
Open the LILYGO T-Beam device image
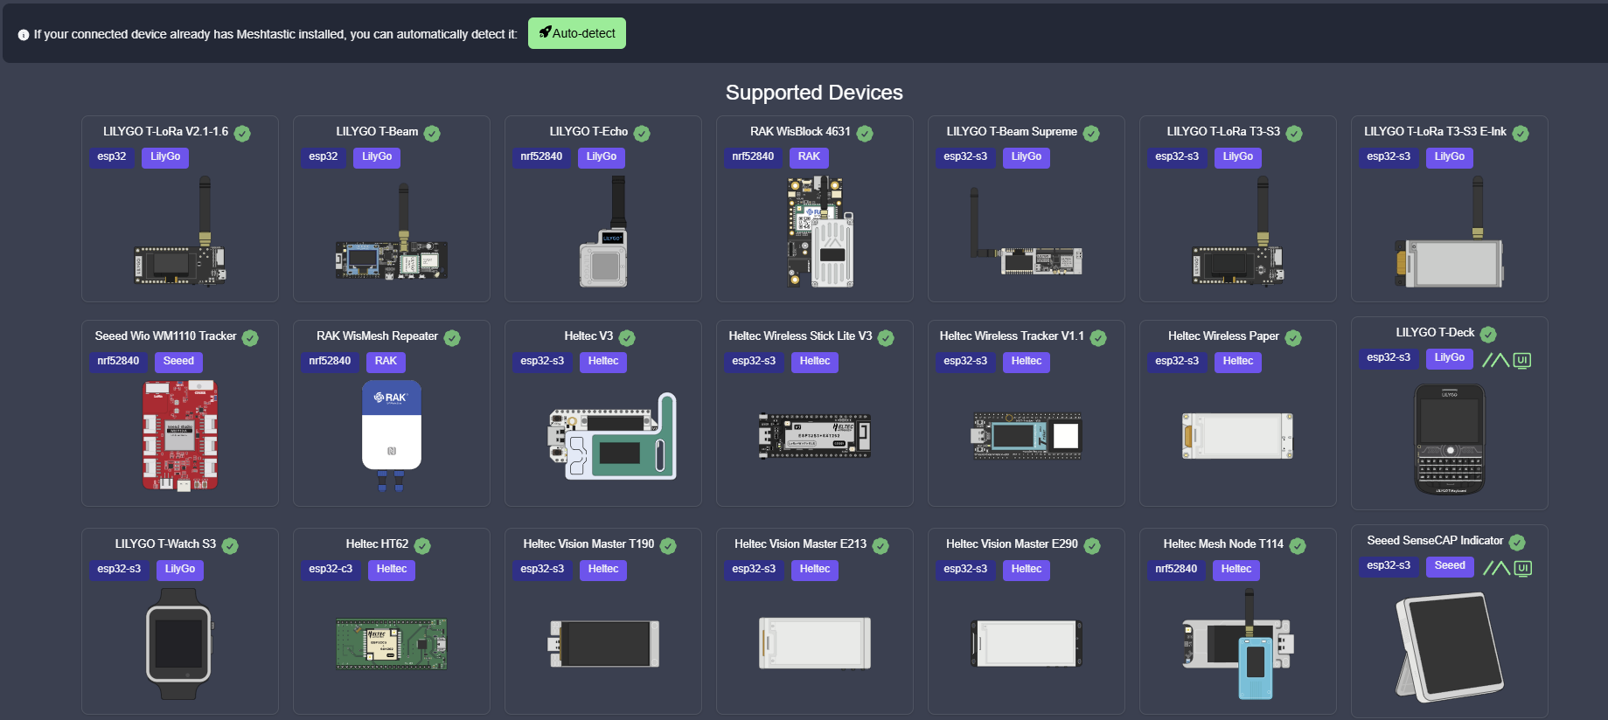click(392, 232)
